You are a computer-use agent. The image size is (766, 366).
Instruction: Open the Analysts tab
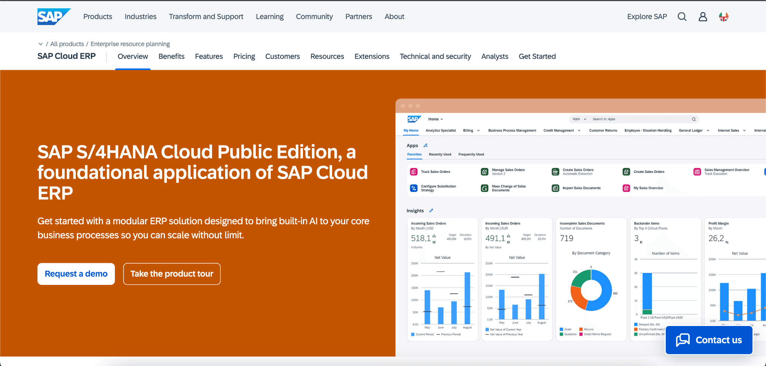(x=495, y=56)
